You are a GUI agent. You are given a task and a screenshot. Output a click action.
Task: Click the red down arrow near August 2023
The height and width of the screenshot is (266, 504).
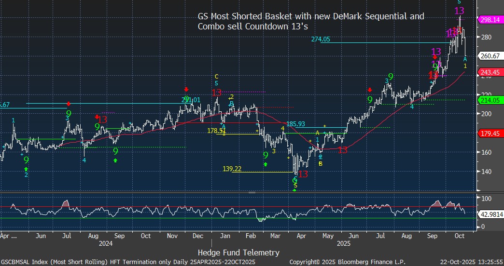tap(97, 117)
